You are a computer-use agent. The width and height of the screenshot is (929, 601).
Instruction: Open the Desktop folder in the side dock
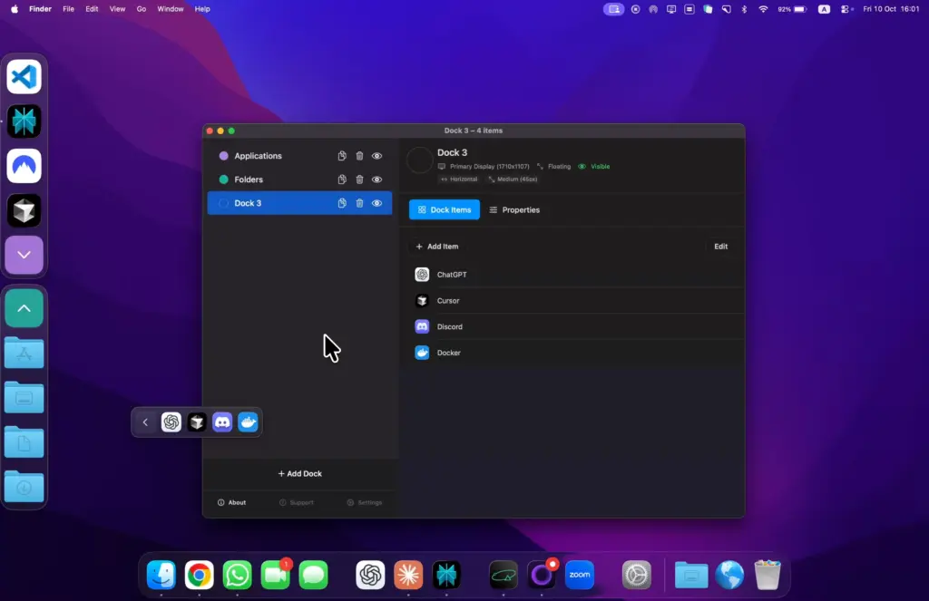coord(24,397)
